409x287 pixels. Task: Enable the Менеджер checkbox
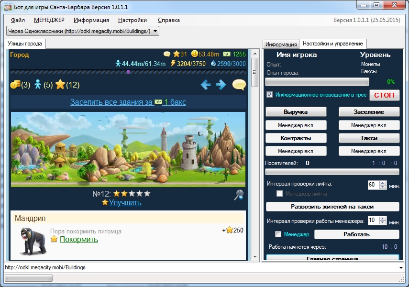pyautogui.click(x=278, y=234)
